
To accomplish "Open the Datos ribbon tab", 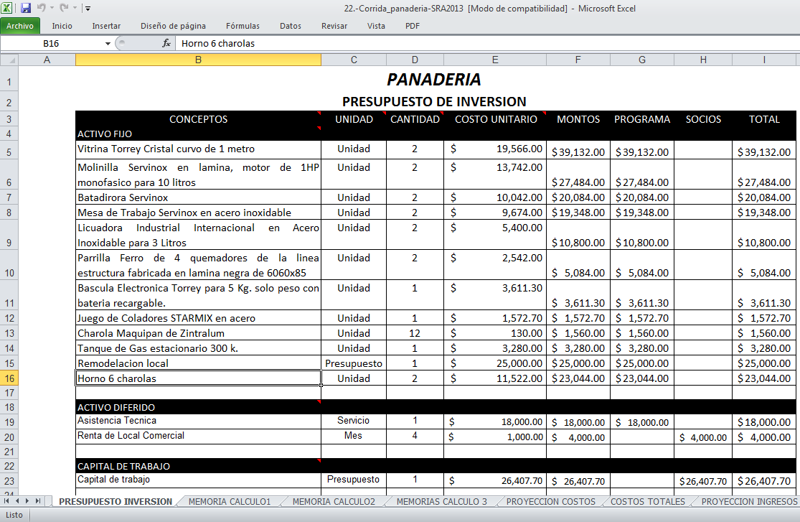I will click(x=291, y=26).
